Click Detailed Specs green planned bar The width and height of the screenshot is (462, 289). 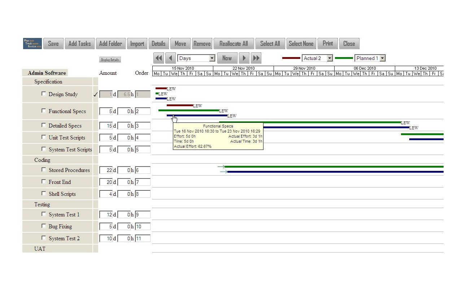pos(310,122)
